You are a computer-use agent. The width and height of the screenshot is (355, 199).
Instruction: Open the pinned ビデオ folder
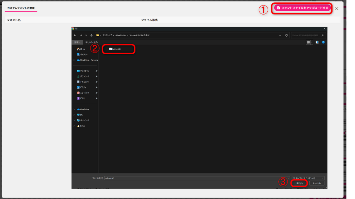(x=81, y=98)
